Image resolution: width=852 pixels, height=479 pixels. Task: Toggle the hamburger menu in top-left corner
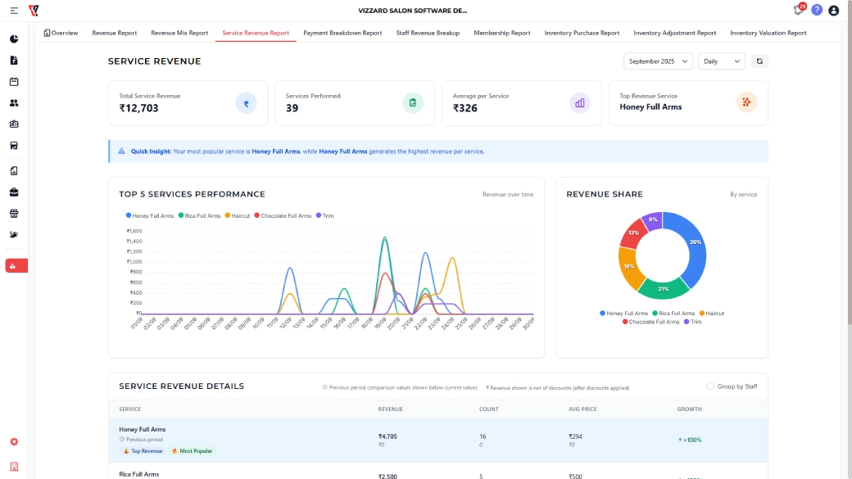[14, 11]
